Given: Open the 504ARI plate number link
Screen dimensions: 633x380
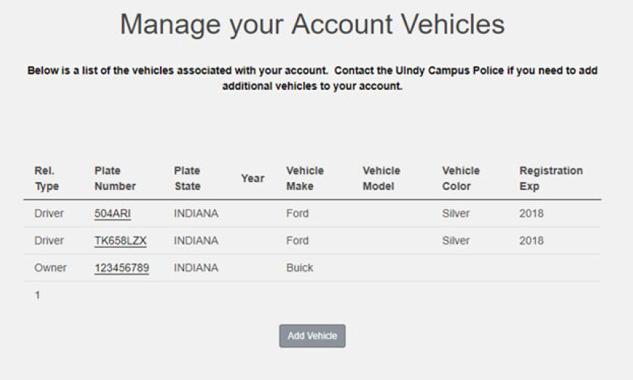Looking at the screenshot, I should tap(113, 214).
